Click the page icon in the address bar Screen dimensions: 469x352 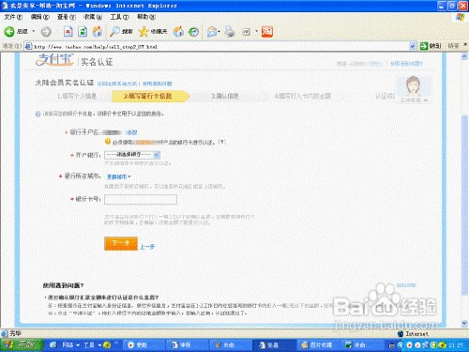pos(28,46)
